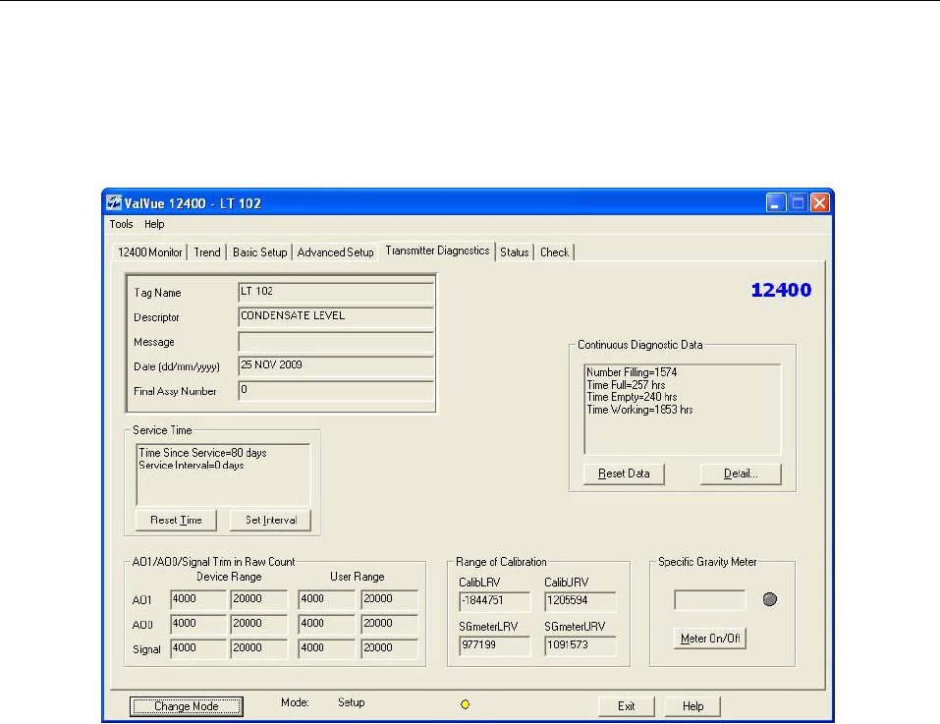Open the Tools menu
This screenshot has height=724, width=940.
click(121, 224)
